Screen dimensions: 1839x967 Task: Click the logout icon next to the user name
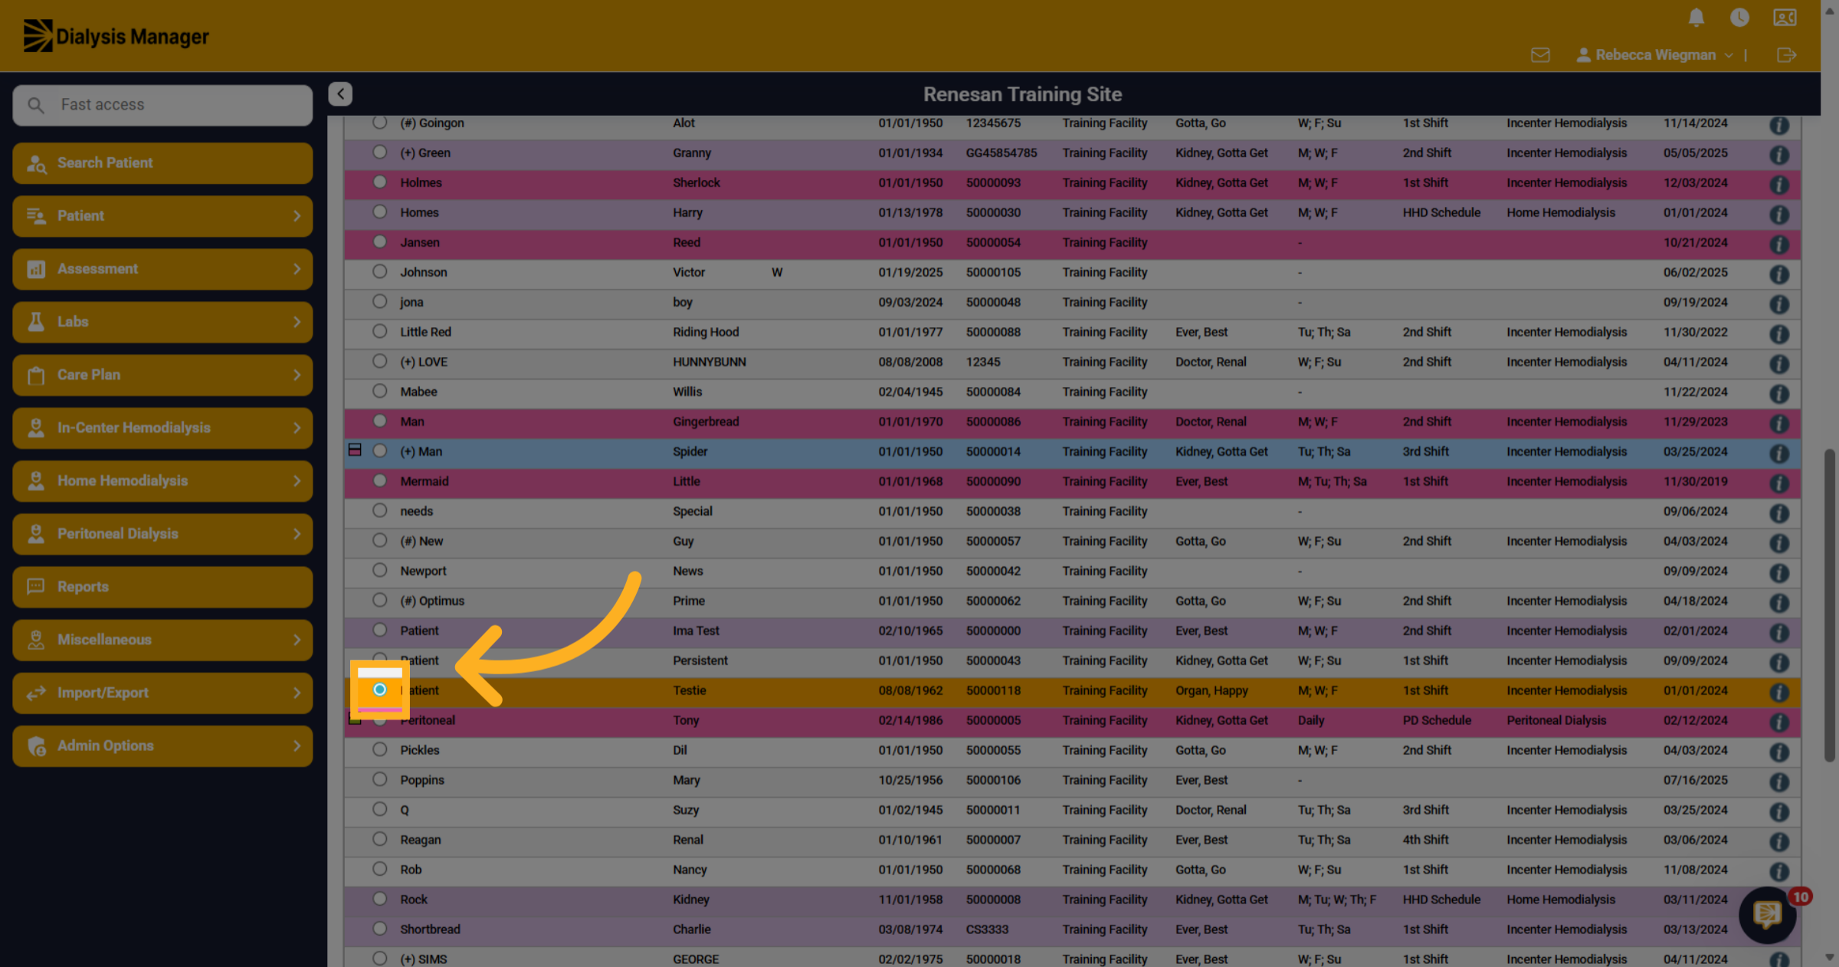pos(1786,55)
